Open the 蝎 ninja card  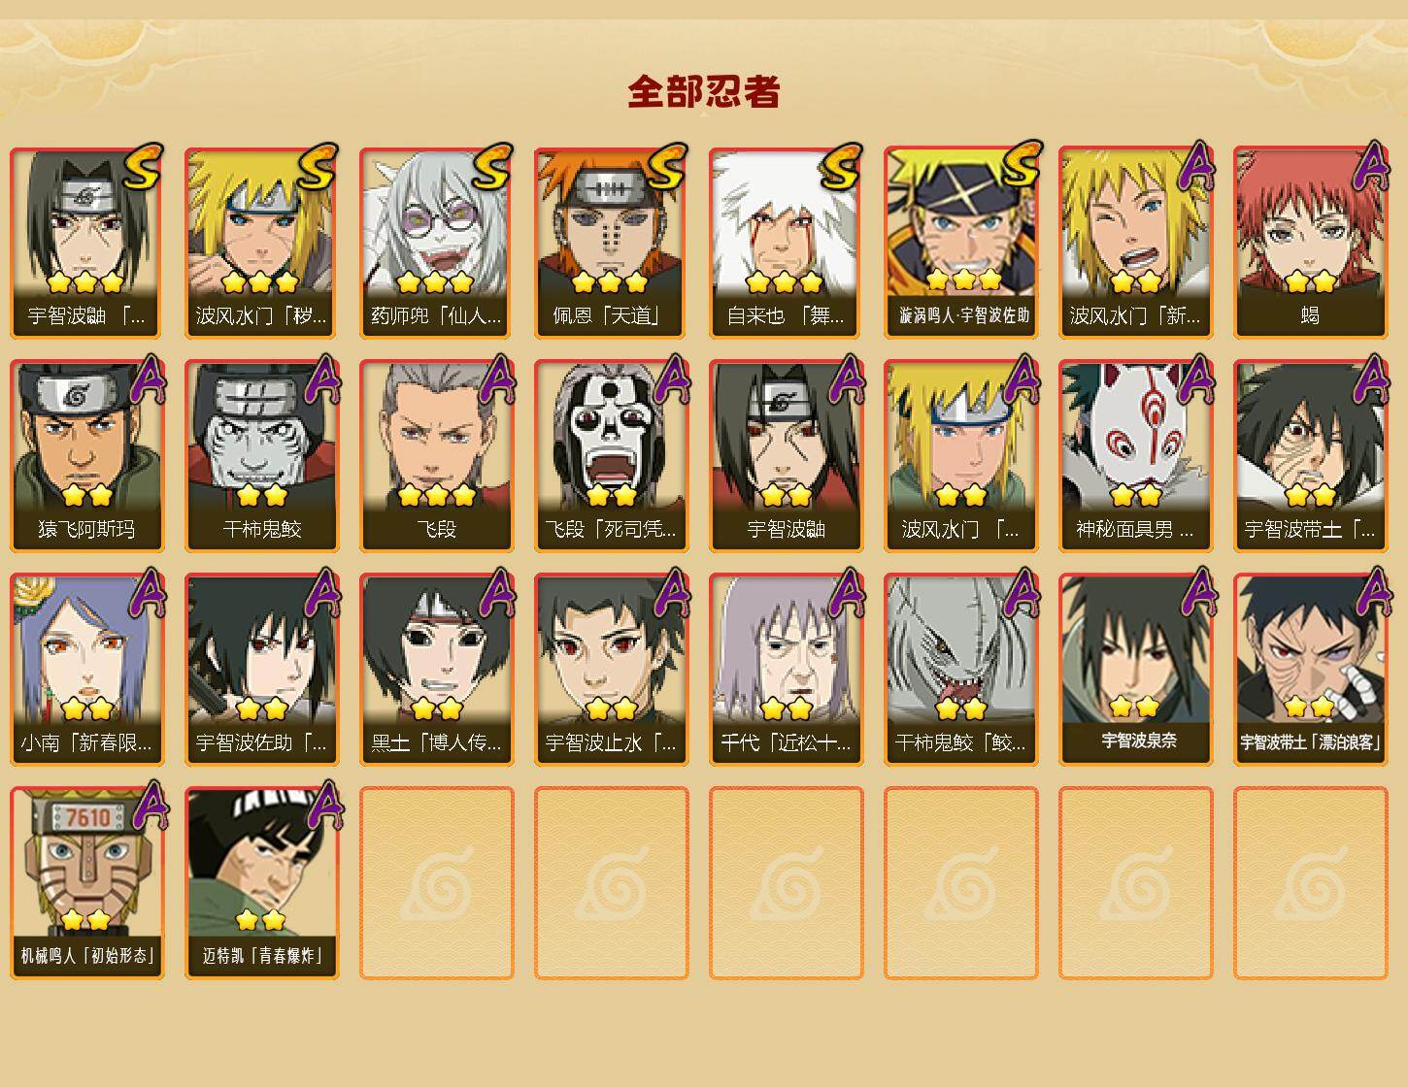coord(1310,243)
